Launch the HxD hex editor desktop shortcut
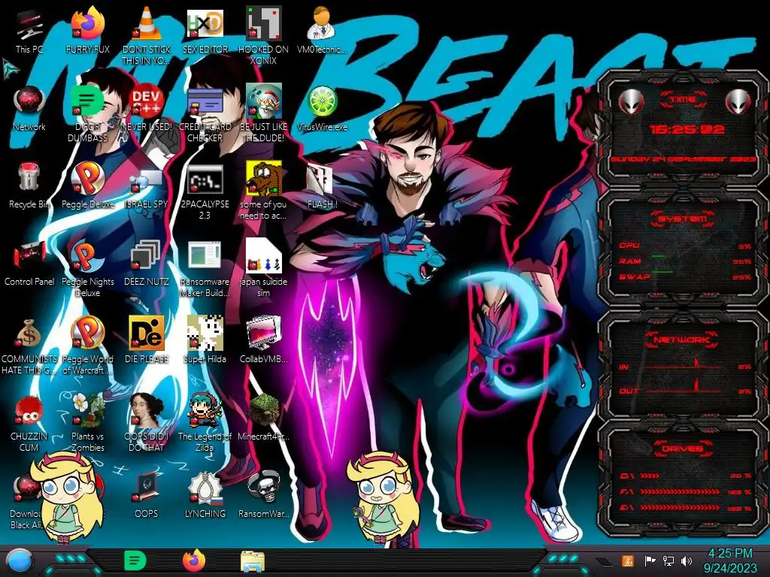Screen dimensions: 770x577 pyautogui.click(x=205, y=31)
